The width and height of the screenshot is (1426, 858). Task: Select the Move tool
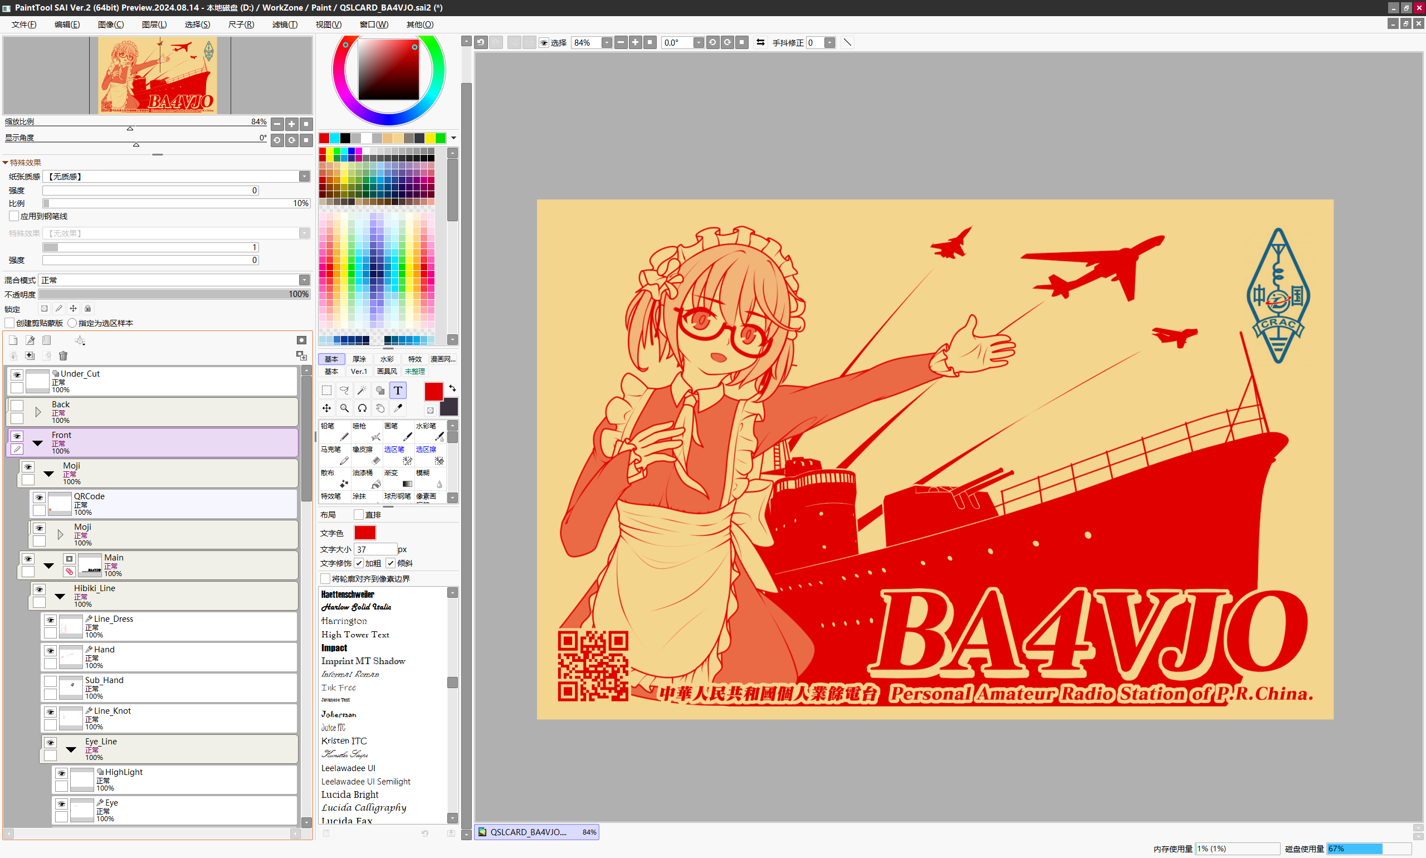coord(326,408)
